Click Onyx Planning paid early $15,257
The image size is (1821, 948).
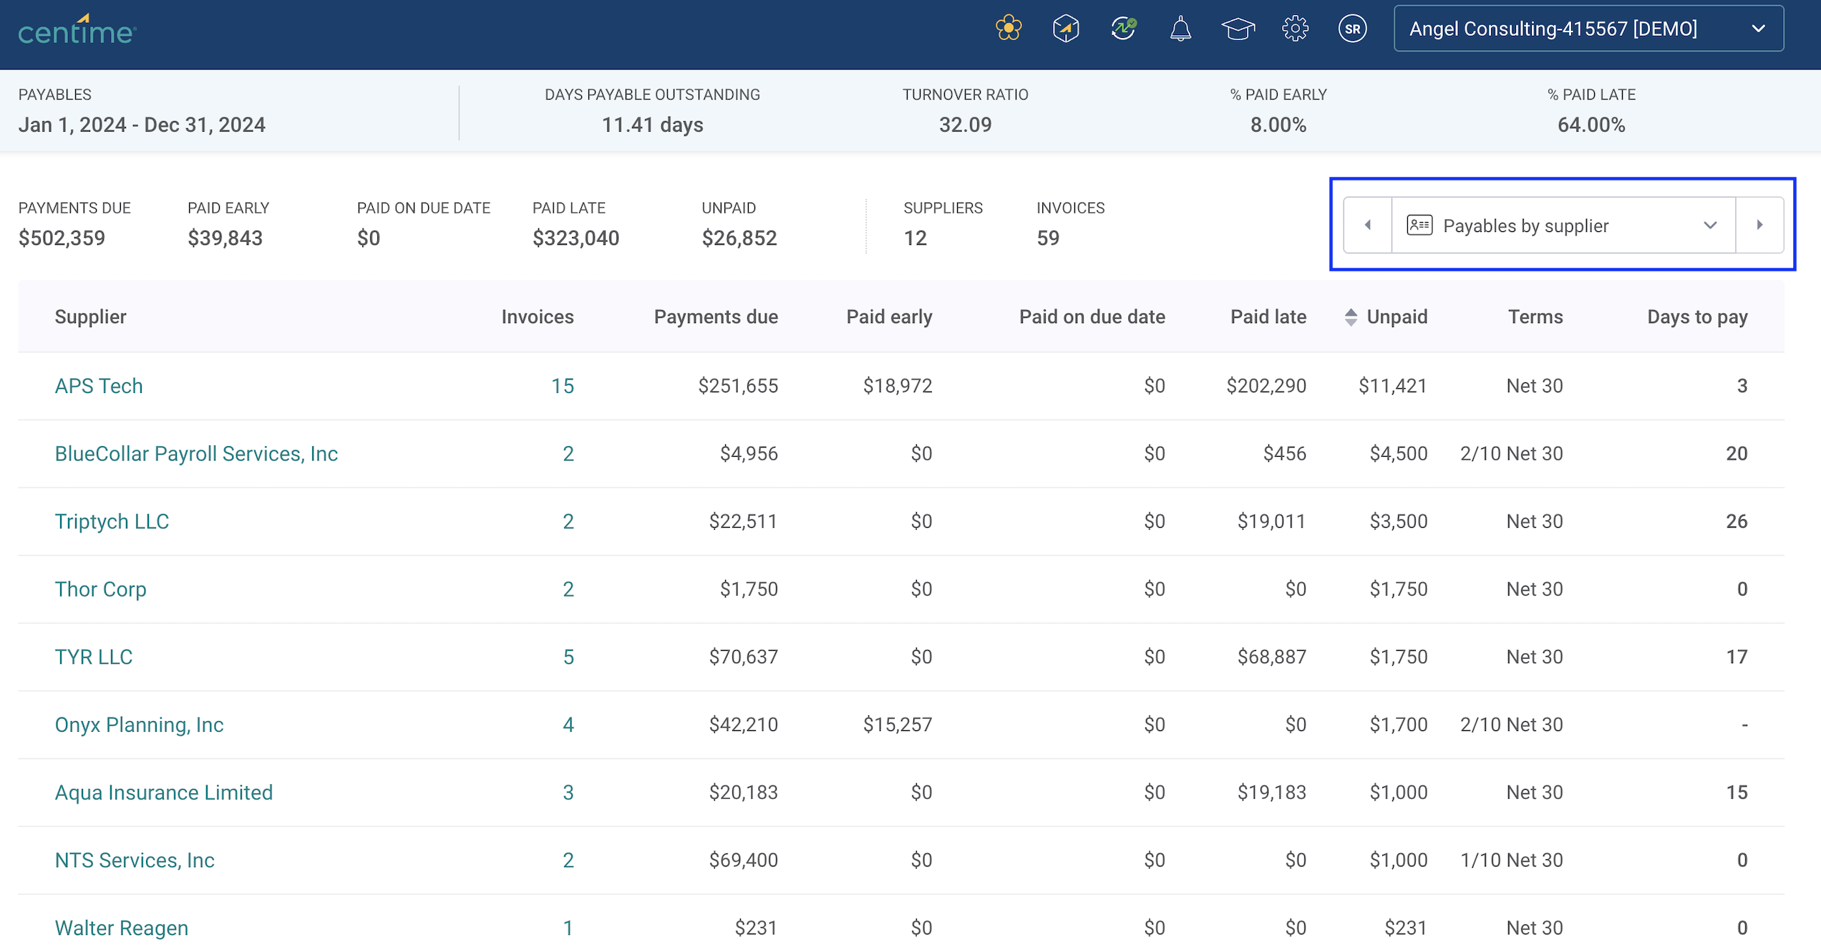pyautogui.click(x=898, y=725)
